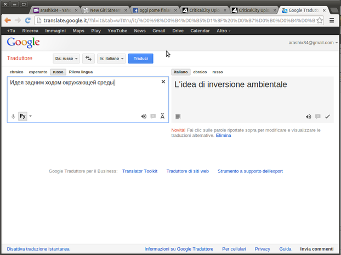Open the Privacy footer link
341x255 pixels.
coord(263,249)
